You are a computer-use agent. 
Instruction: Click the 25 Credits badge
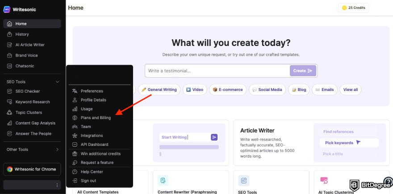coord(353,8)
